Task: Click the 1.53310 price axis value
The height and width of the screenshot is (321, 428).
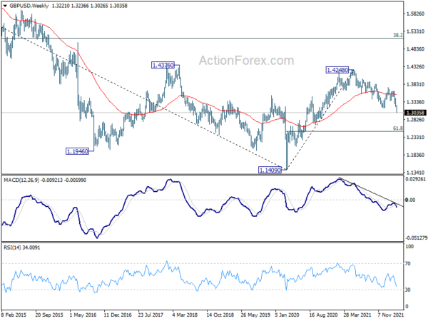Action: (x=415, y=31)
